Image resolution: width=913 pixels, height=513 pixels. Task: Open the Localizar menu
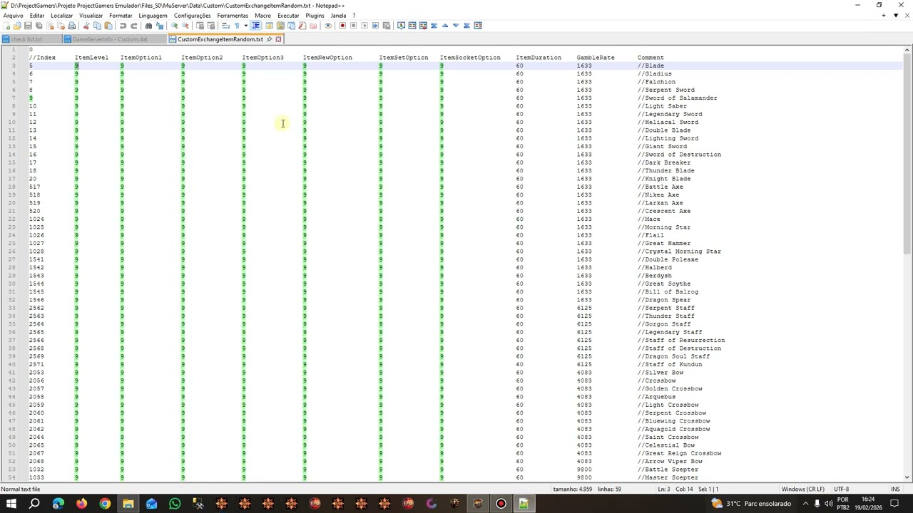61,15
